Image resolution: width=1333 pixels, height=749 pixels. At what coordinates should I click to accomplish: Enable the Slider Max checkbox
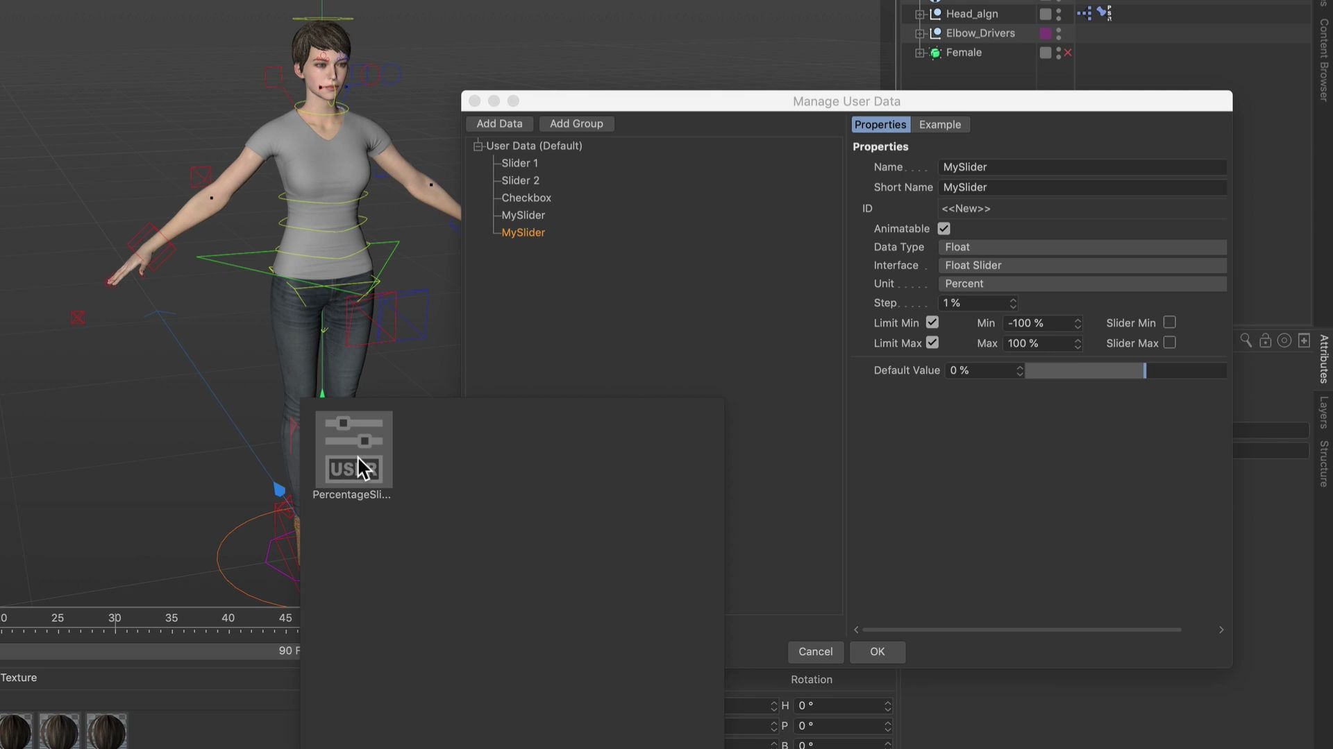pos(1169,343)
